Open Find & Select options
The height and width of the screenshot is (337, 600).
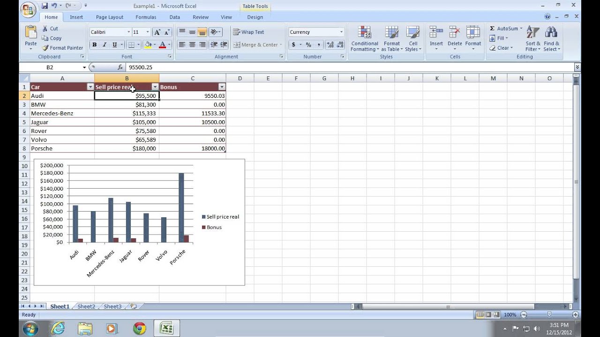552,38
